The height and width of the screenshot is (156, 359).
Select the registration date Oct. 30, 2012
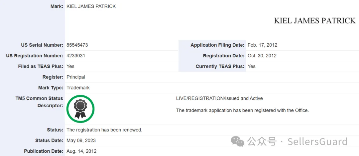coord(262,56)
